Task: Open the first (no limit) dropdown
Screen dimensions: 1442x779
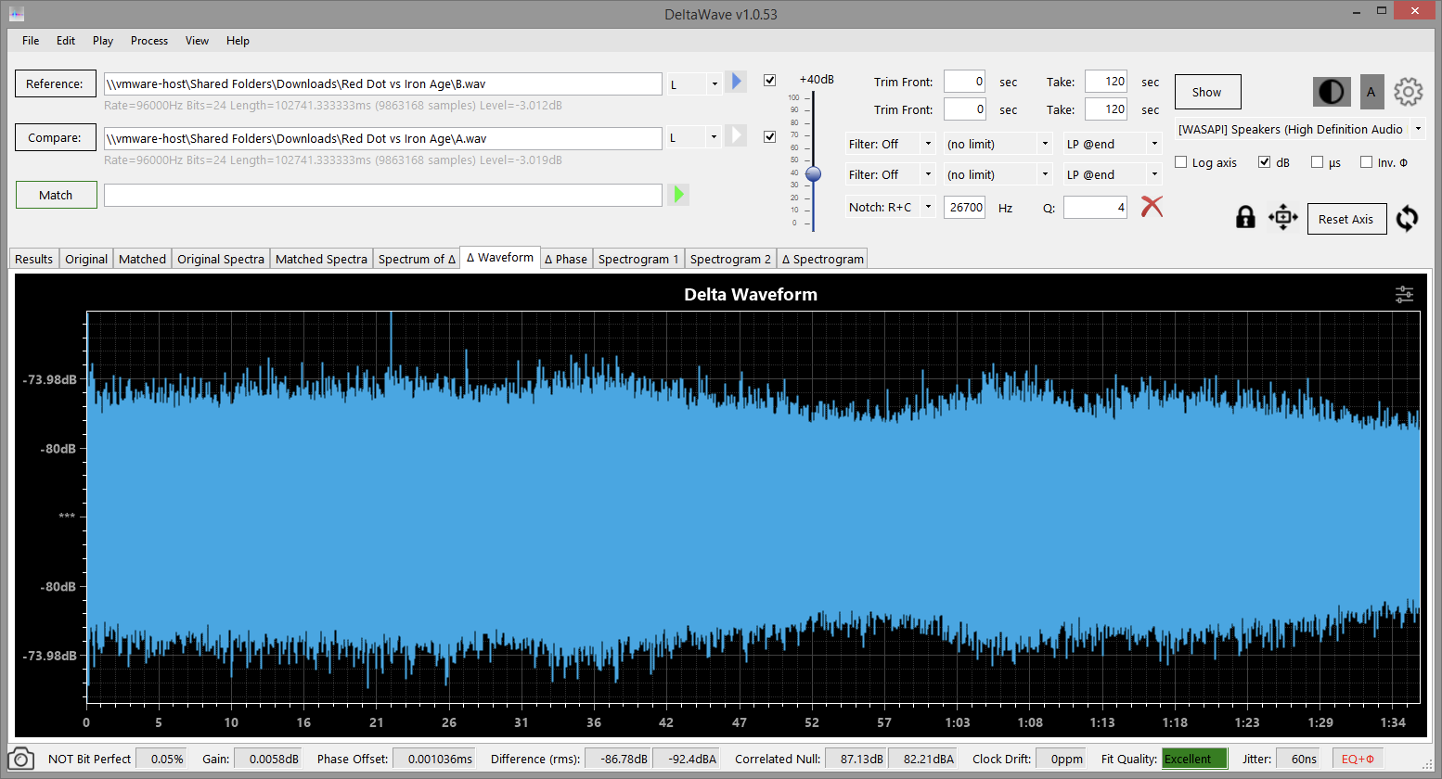Action: 998,144
